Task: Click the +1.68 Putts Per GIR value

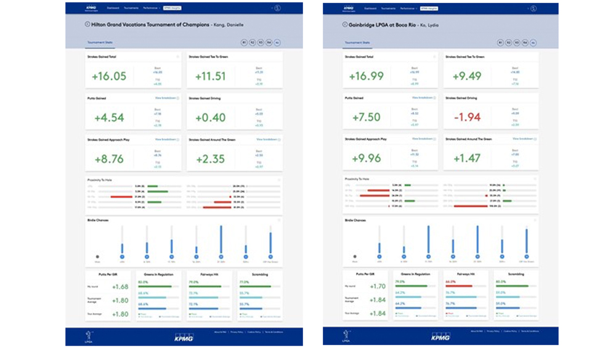Action: pyautogui.click(x=120, y=287)
